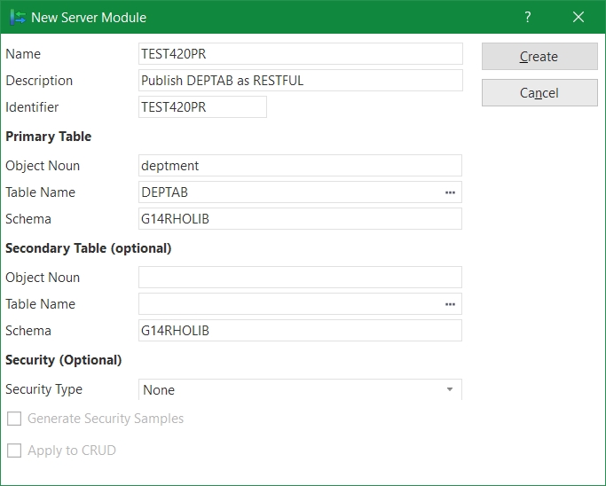Select the Primary Table Schema field
The height and width of the screenshot is (486, 606).
tap(300, 219)
